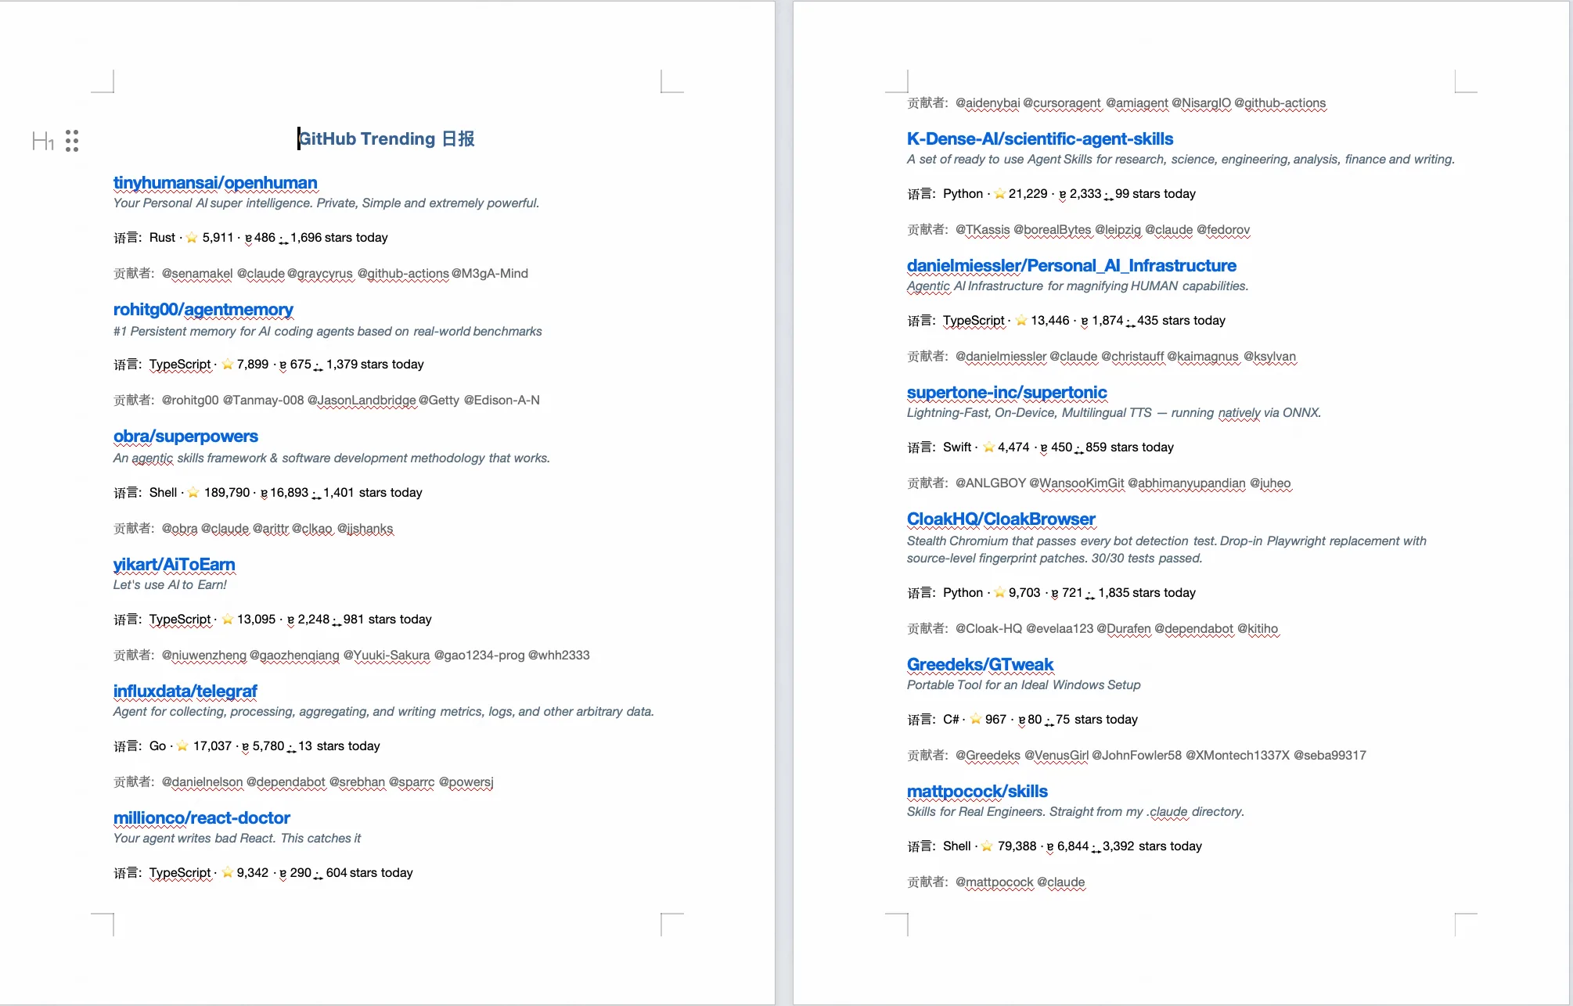This screenshot has height=1006, width=1573.
Task: Click the contributor mention "@evelaa123"
Action: point(1060,629)
